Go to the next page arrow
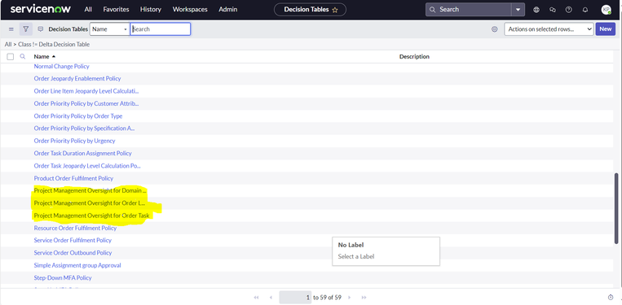The image size is (622, 305). (x=350, y=298)
